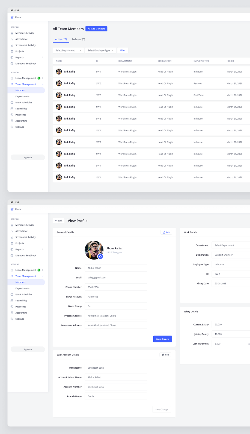This screenshot has width=250, height=434.
Task: Click Sign Out on All Team Members page
Action: 28,158
